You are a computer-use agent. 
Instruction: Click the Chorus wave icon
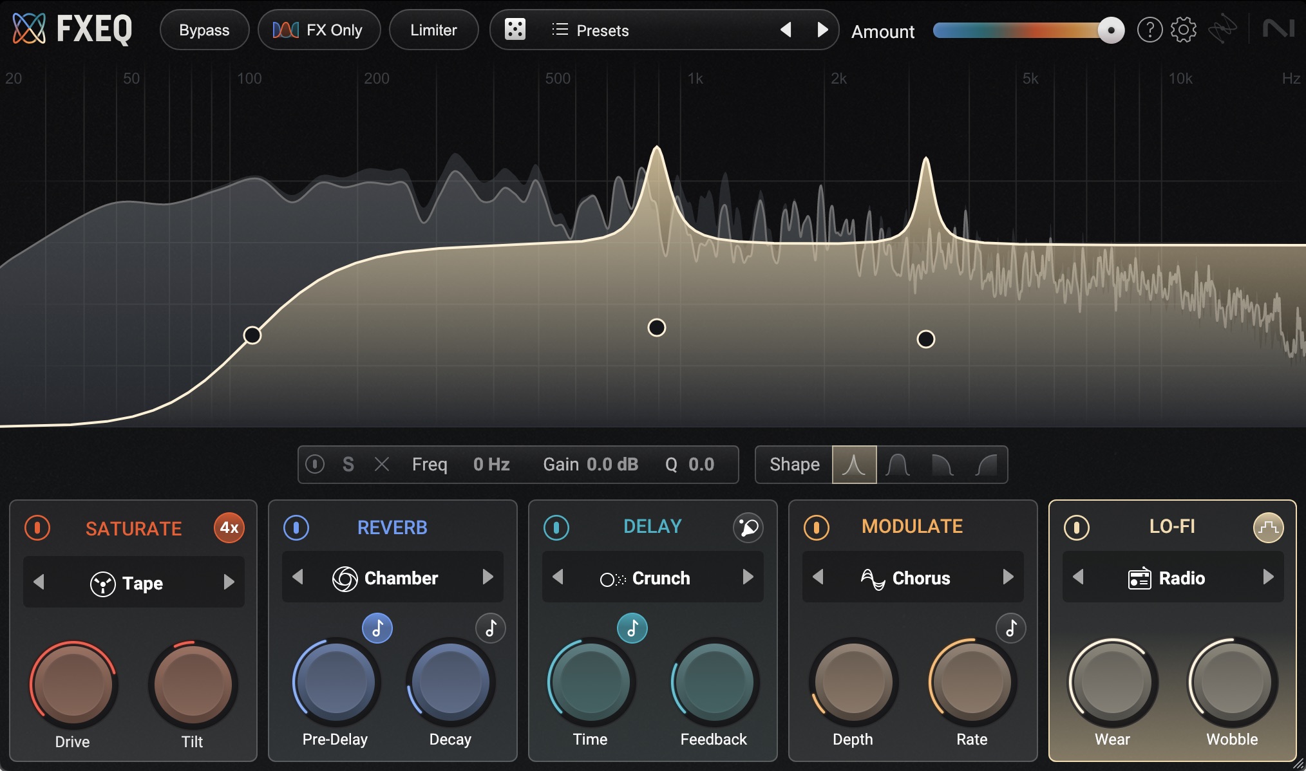pos(873,579)
